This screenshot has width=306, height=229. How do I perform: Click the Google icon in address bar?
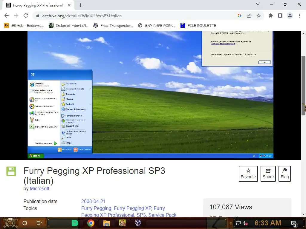tap(240, 16)
